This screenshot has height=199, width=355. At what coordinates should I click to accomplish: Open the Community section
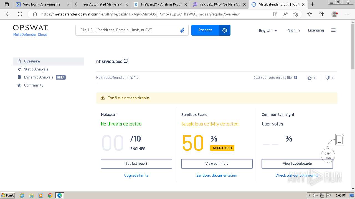(x=34, y=85)
